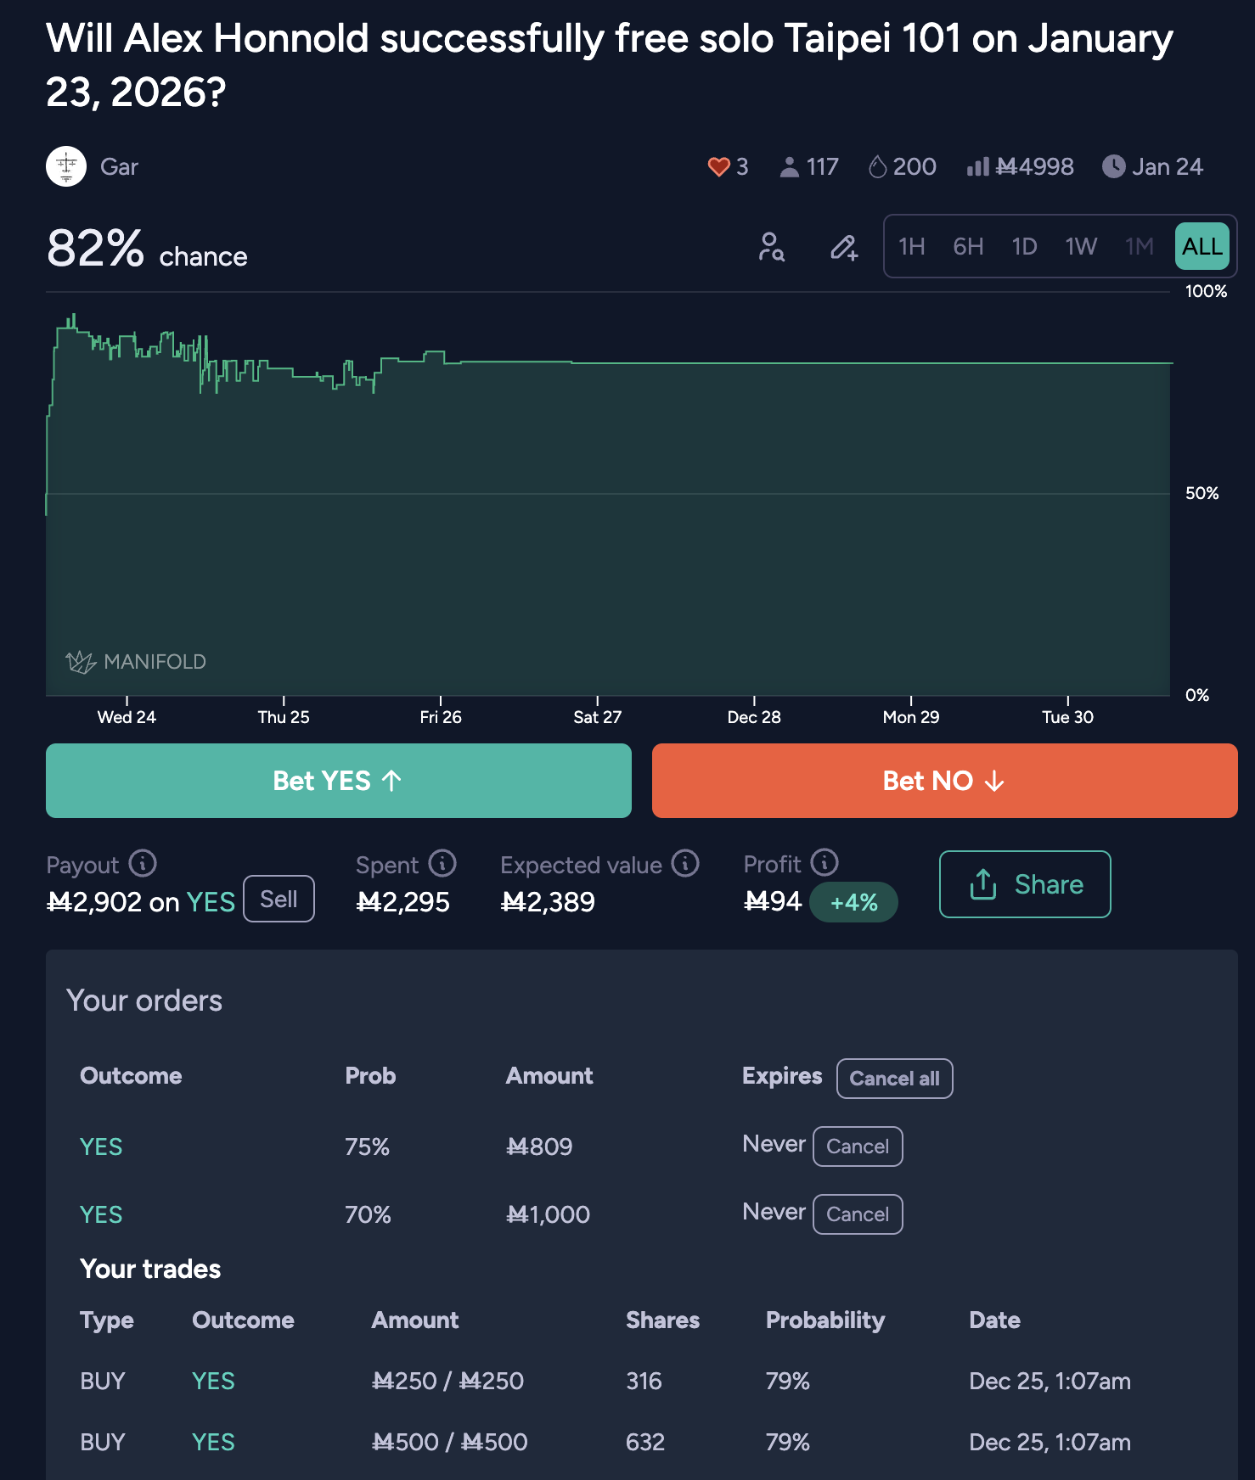The image size is (1255, 1480).
Task: Click the Ṁ2,295 spent amount
Action: (403, 901)
